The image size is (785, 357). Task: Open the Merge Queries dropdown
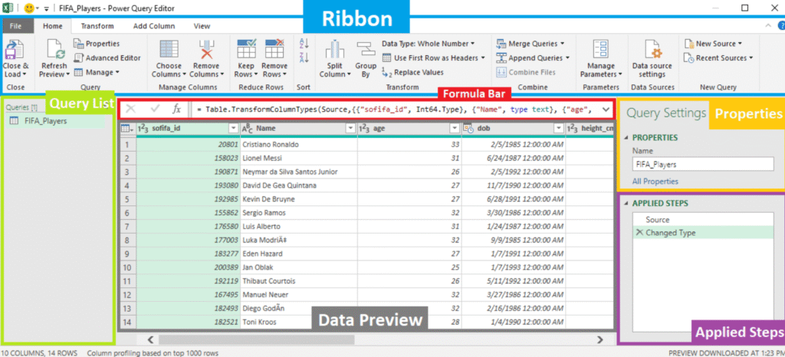[562, 44]
